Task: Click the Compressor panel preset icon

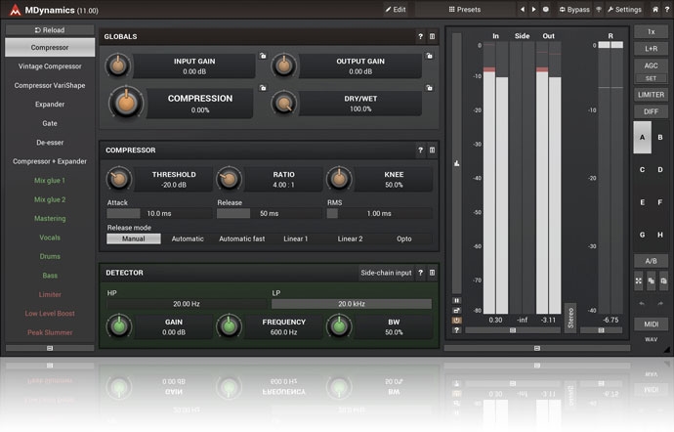Action: click(x=433, y=151)
